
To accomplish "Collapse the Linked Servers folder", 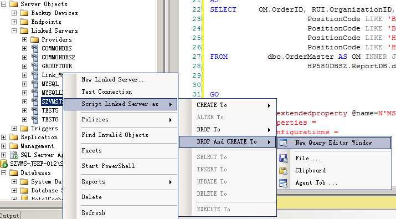I will pos(14,30).
